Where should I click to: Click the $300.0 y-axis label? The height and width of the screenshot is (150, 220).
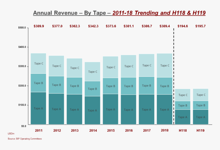[x=22, y=66]
